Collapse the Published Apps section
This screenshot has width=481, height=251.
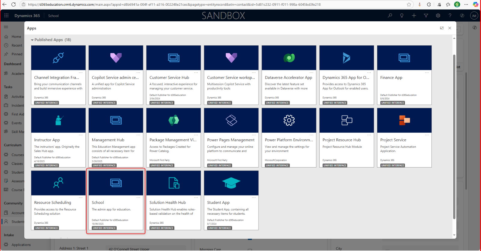[32, 40]
